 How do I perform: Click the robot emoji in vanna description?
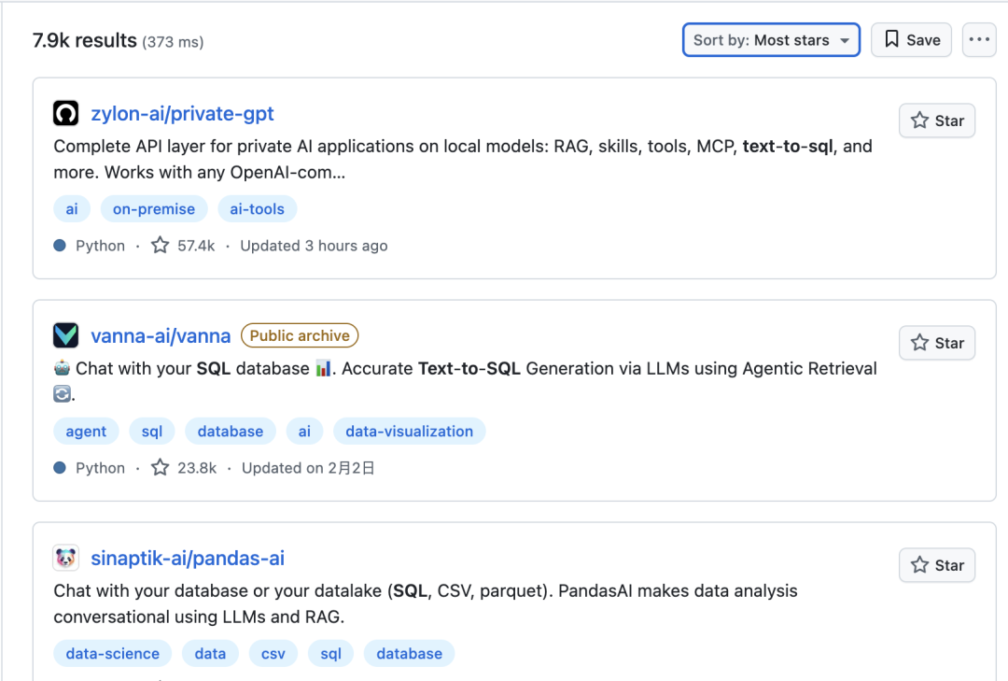coord(62,368)
